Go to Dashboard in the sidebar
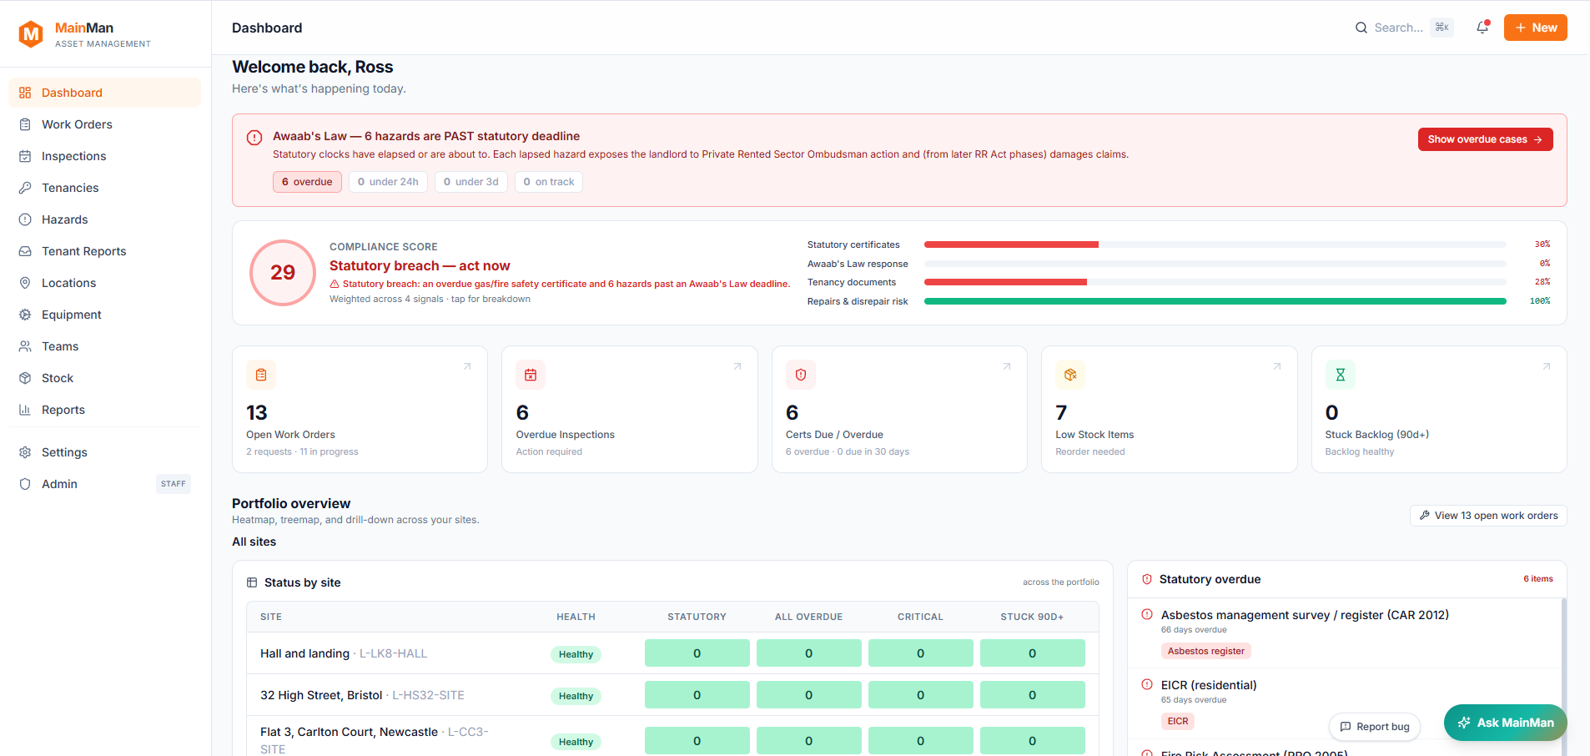1590x756 pixels. point(104,93)
